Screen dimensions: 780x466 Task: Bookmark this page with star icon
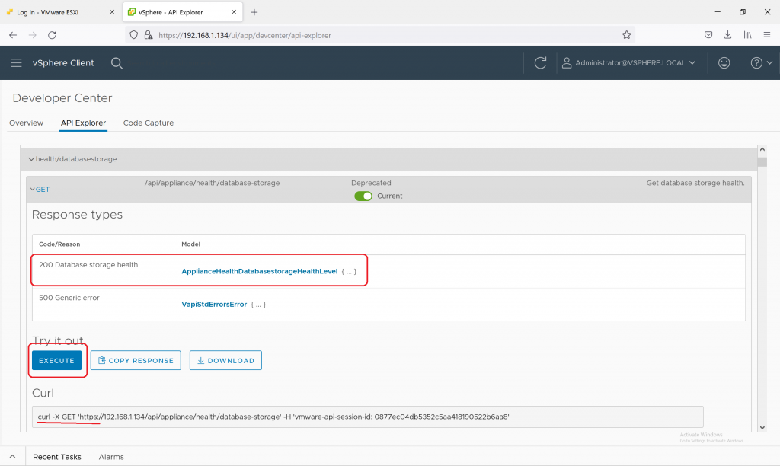click(x=626, y=35)
